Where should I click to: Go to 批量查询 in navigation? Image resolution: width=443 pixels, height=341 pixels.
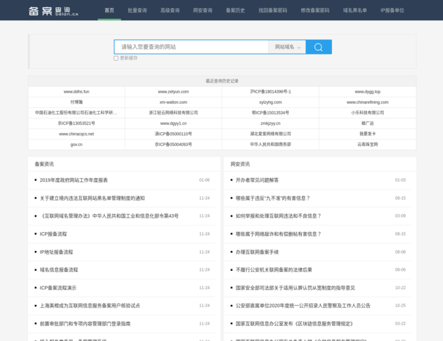click(x=137, y=10)
